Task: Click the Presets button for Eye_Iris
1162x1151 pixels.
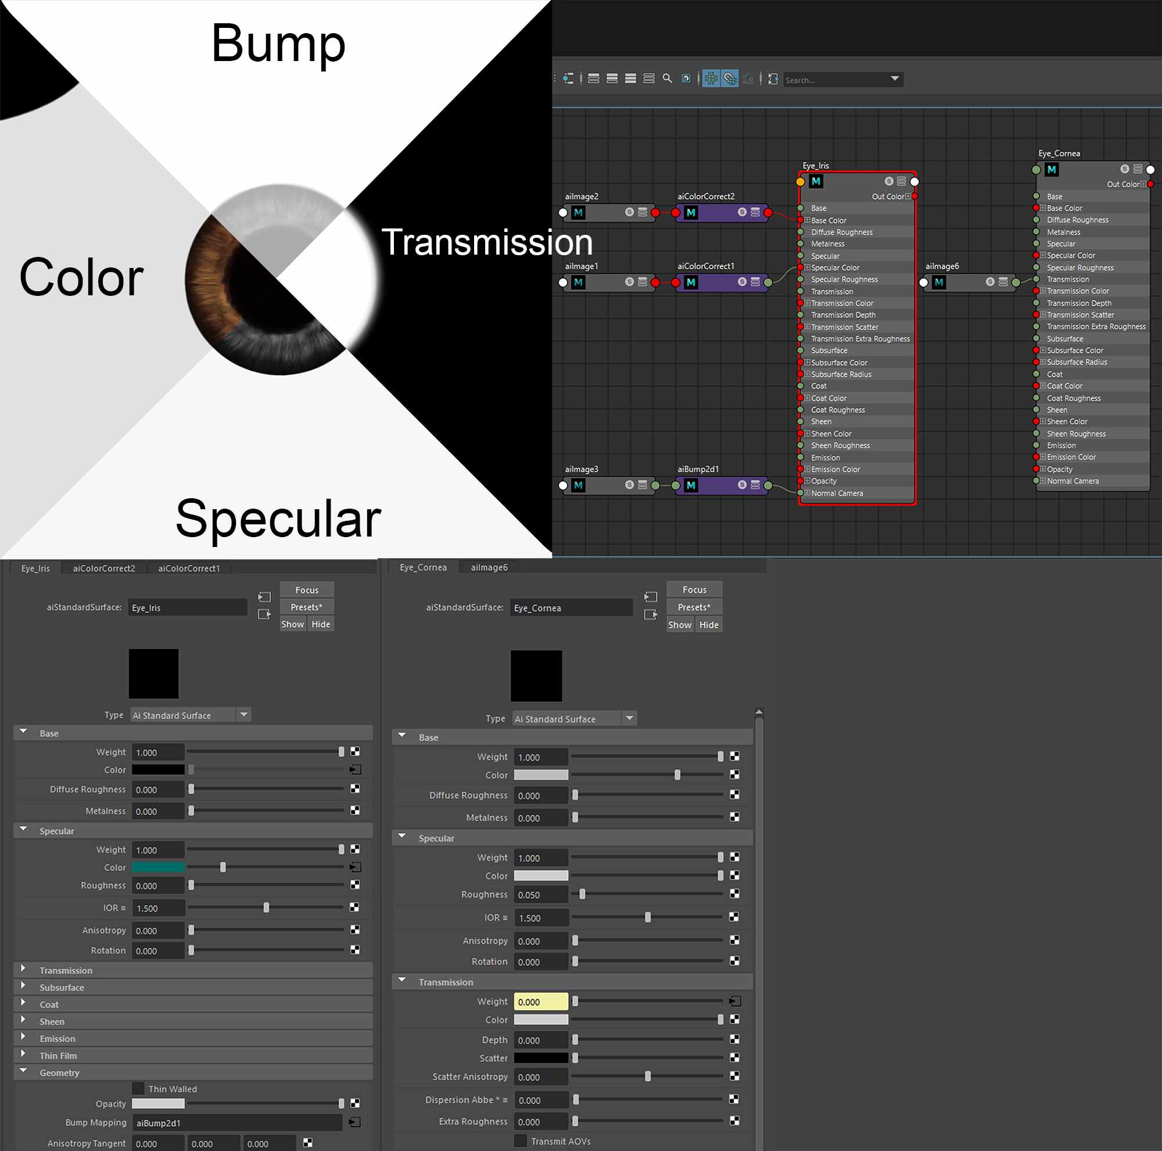Action: 306,607
